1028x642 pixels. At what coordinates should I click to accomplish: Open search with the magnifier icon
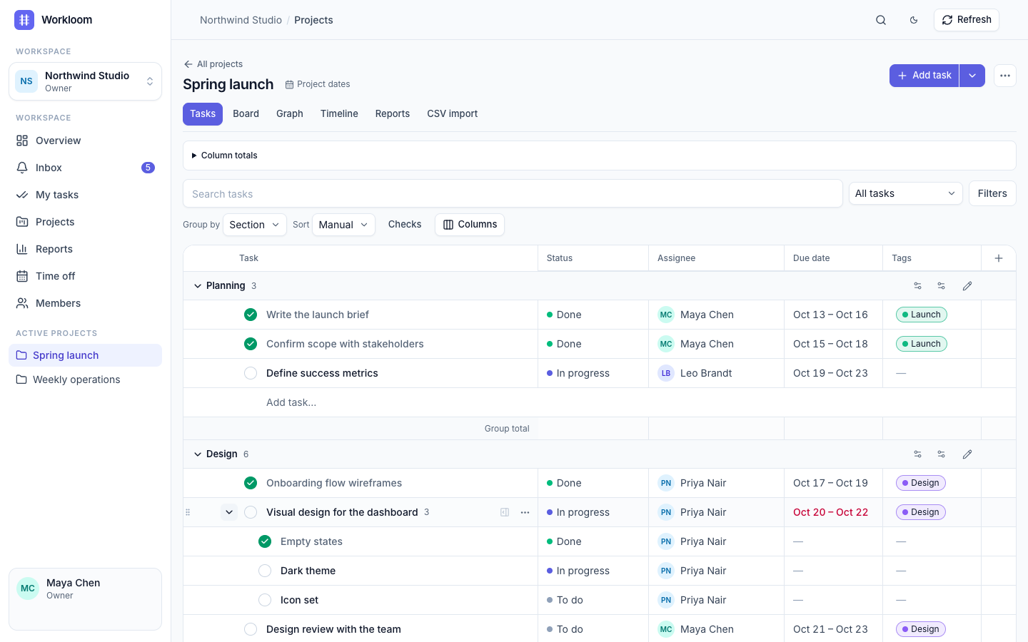point(881,20)
